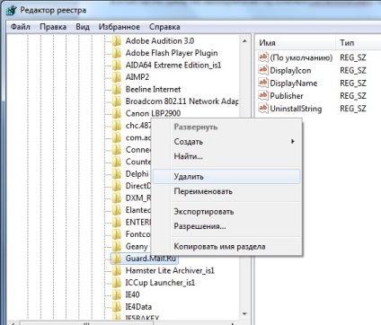This screenshot has height=325, width=381.
Task: Choose Экспортировать in the context menu
Action: pyautogui.click(x=226, y=212)
